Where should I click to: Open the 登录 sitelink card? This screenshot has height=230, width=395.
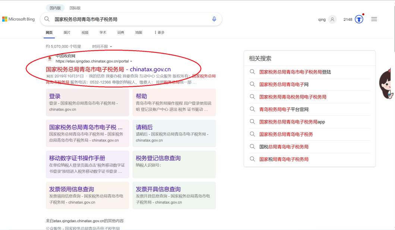coord(55,96)
